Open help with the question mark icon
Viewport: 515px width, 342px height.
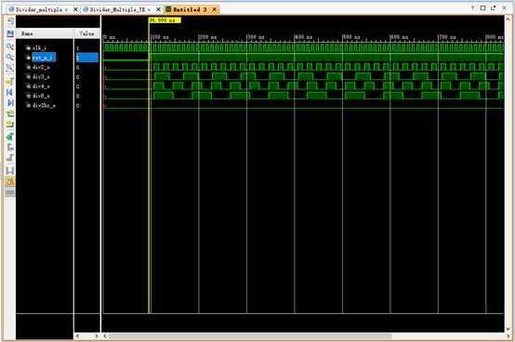[x=472, y=7]
